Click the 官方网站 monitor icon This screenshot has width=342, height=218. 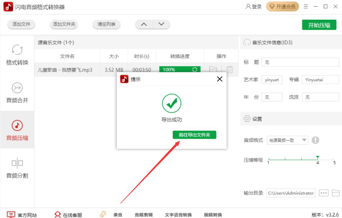click(x=11, y=215)
